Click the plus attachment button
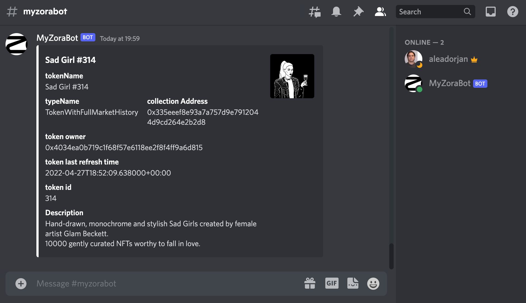 pos(21,284)
